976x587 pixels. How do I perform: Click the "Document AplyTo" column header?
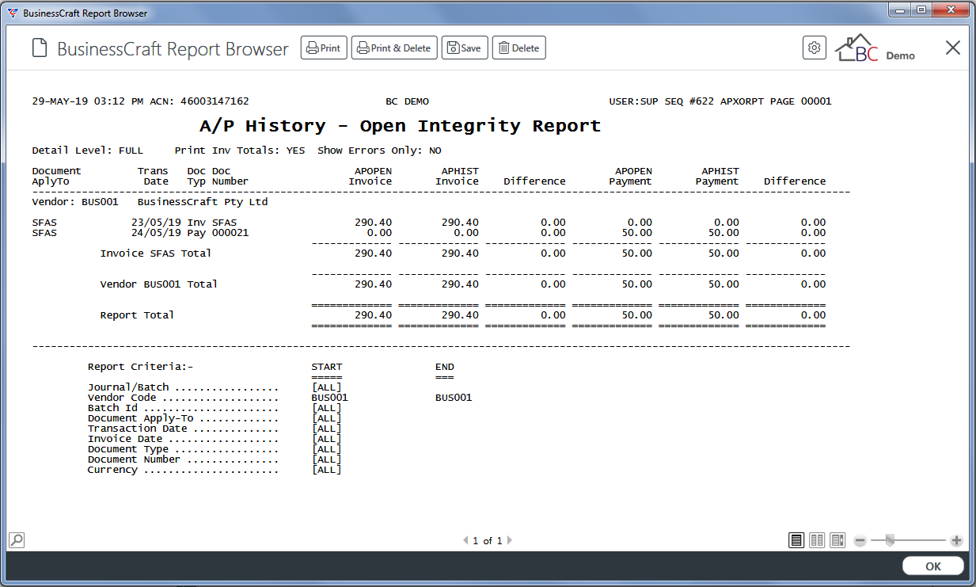tap(57, 176)
